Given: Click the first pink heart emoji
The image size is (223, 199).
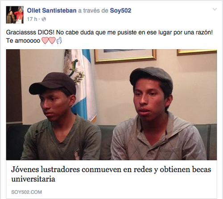Looking at the screenshot, I should click(45, 41).
